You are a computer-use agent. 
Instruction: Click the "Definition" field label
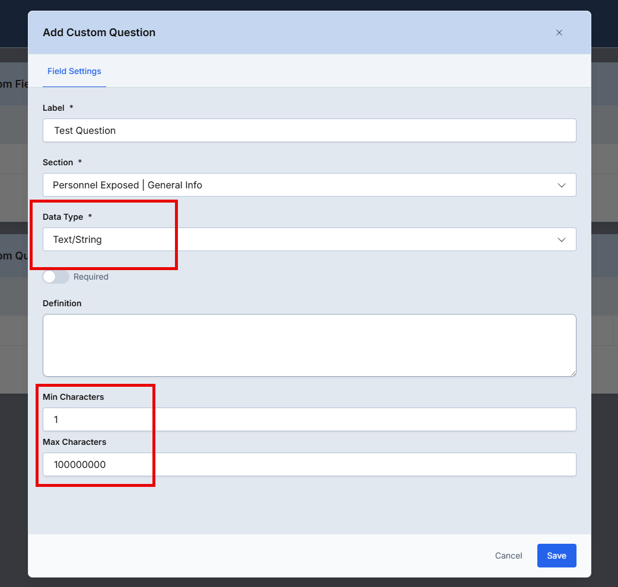point(62,303)
